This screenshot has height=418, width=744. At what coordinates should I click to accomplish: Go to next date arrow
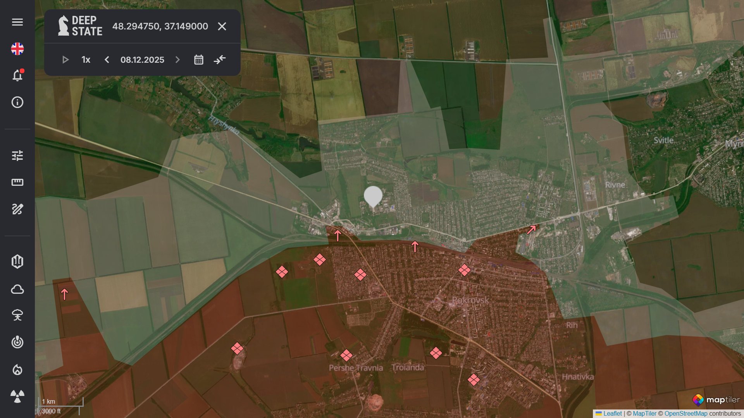177,60
